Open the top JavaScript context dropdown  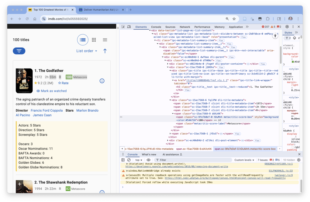point(139,160)
